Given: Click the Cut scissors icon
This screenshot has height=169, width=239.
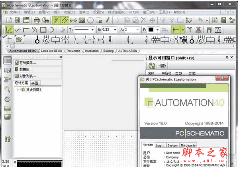Looking at the screenshot, I should [x=118, y=20].
